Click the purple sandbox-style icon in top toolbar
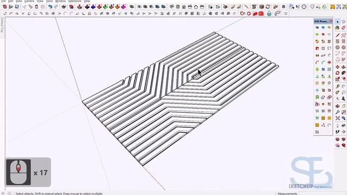 [x=124, y=7]
